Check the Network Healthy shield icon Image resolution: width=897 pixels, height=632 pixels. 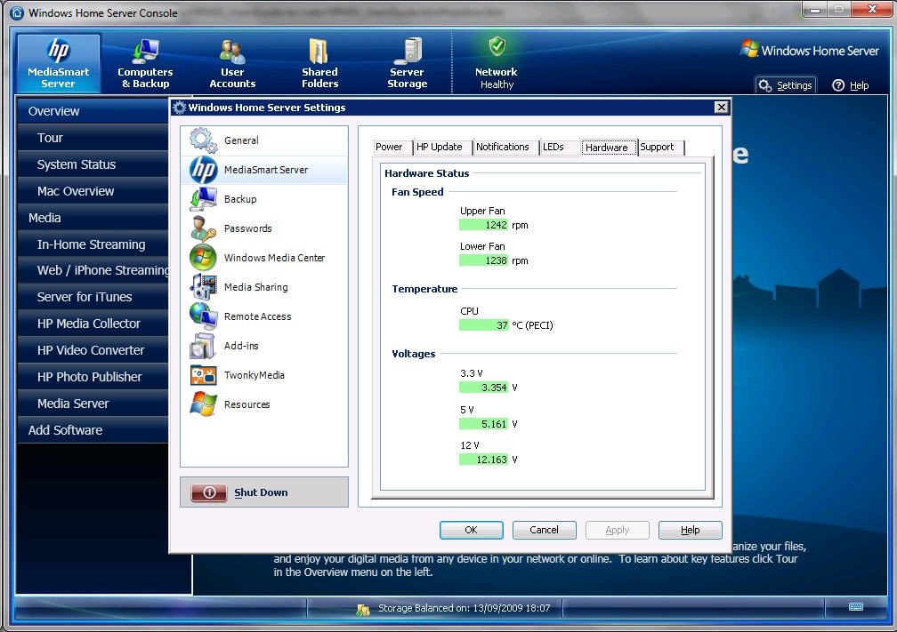tap(497, 46)
